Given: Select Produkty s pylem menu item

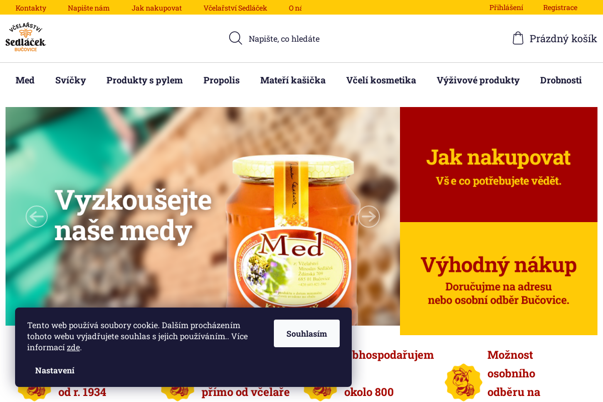Looking at the screenshot, I should click(145, 80).
